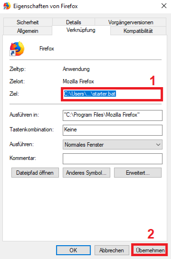Open the Erweitert... options button
The height and width of the screenshot is (259, 171).
pos(138,173)
